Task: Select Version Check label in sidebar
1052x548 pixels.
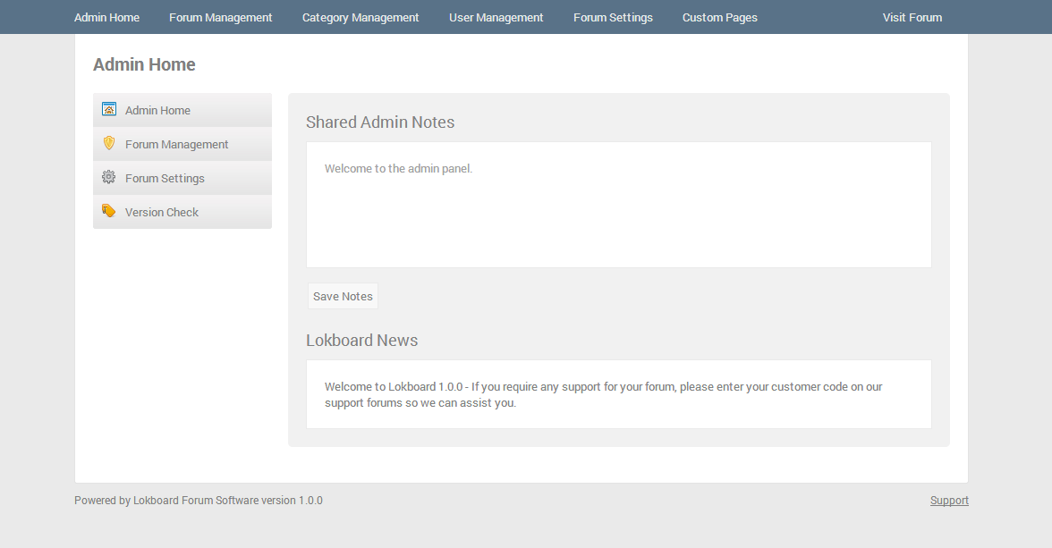Action: click(x=162, y=213)
